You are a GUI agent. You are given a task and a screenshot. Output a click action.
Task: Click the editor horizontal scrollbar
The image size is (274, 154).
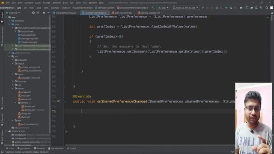150,145
